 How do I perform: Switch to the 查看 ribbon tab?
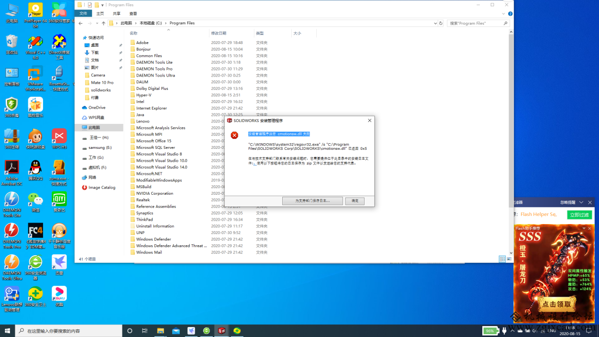click(133, 13)
